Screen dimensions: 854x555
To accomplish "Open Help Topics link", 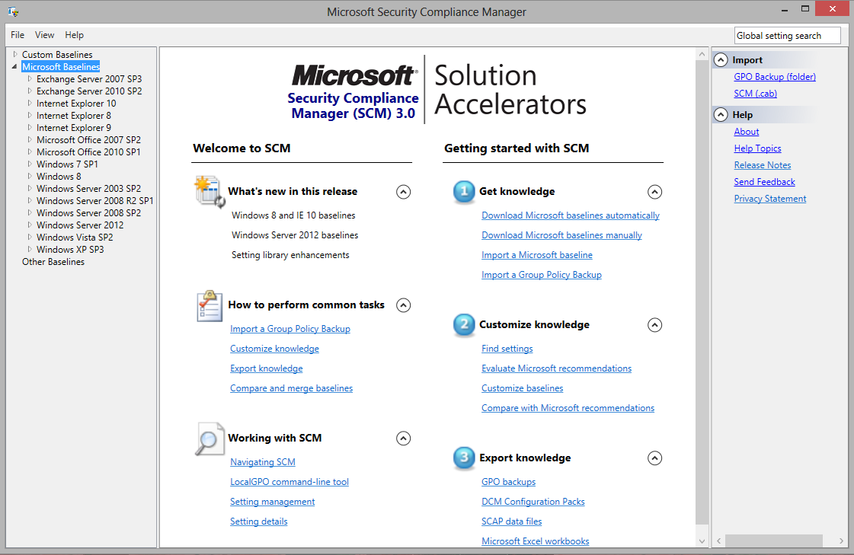I will (x=757, y=148).
